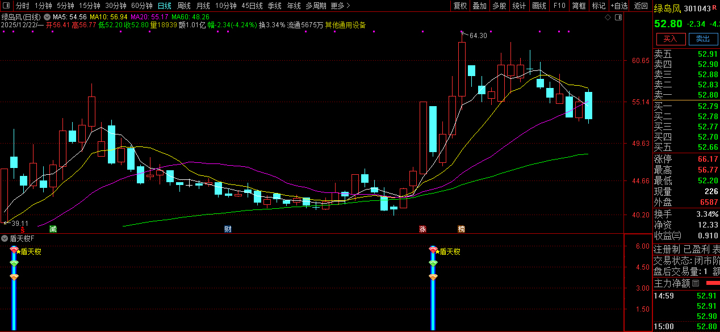Click the MA20: 55.17 indicator label
Screen dimensions: 720x332
pos(149,17)
